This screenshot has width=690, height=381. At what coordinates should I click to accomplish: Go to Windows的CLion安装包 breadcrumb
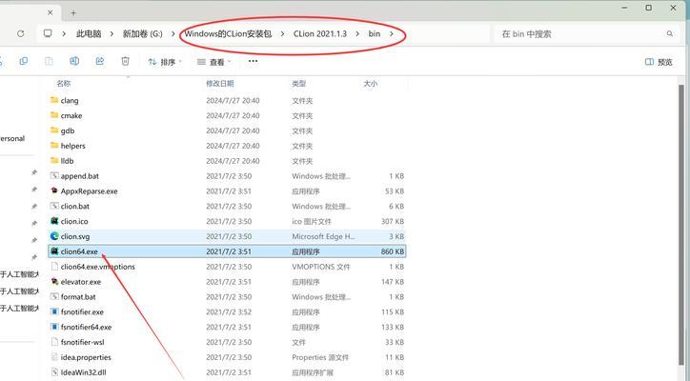228,34
